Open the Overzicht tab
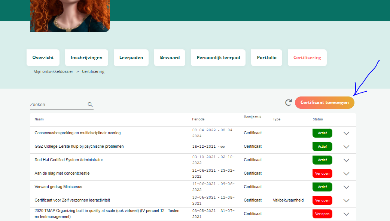This screenshot has height=221, width=390. click(x=43, y=58)
